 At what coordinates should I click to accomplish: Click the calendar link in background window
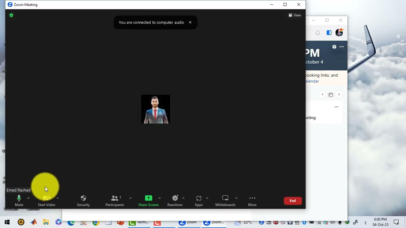(x=312, y=81)
